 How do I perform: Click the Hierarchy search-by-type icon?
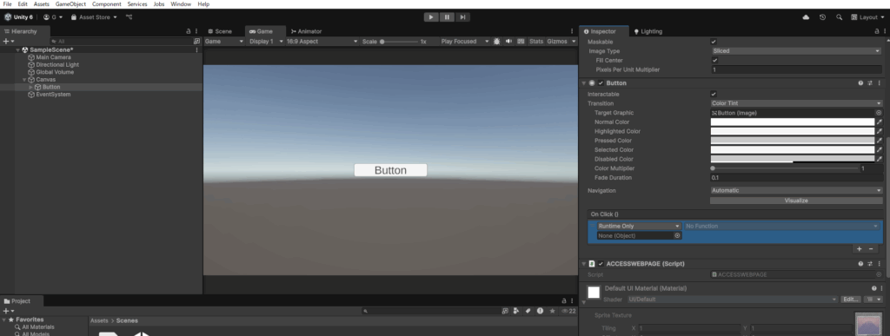[x=196, y=42]
